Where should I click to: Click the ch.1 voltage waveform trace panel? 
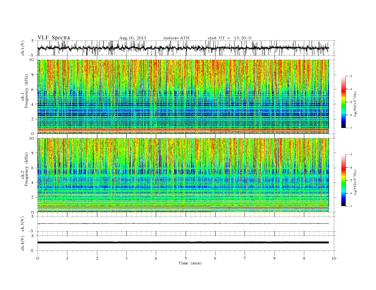(x=186, y=48)
